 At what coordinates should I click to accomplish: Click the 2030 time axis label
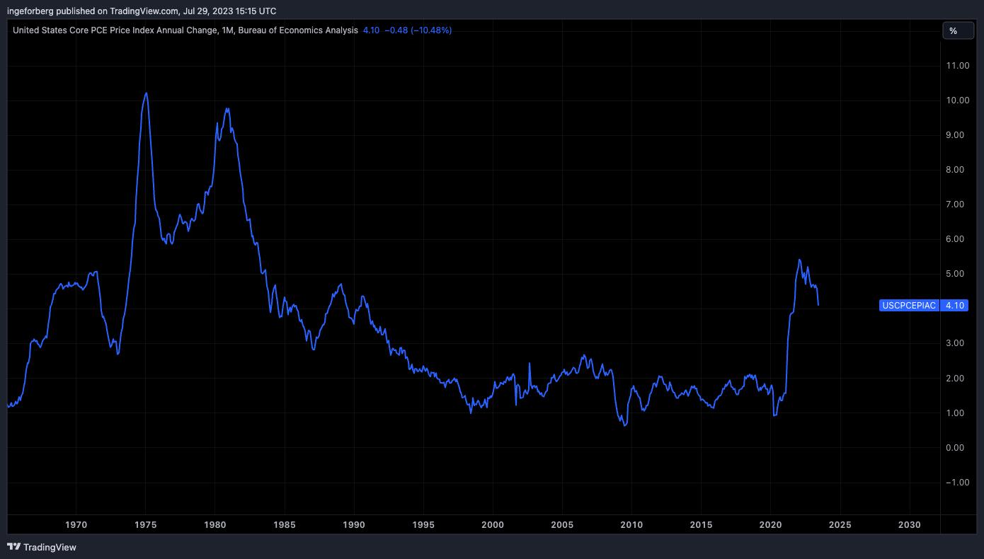click(909, 525)
